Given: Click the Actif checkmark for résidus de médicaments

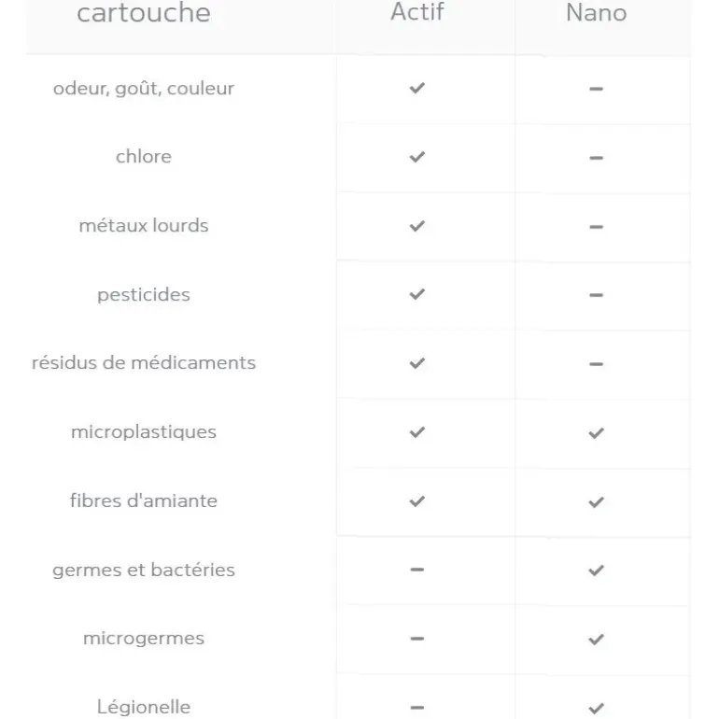Looking at the screenshot, I should [417, 363].
